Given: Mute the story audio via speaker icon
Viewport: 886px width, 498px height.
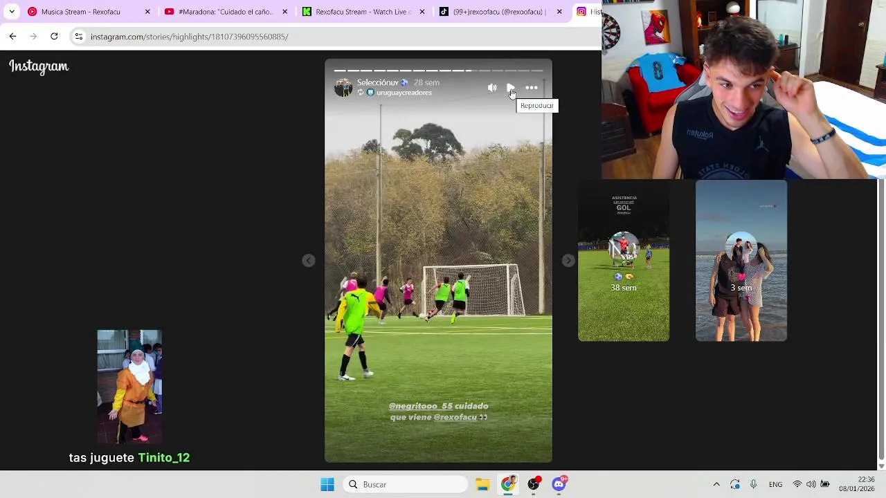Looking at the screenshot, I should point(492,88).
